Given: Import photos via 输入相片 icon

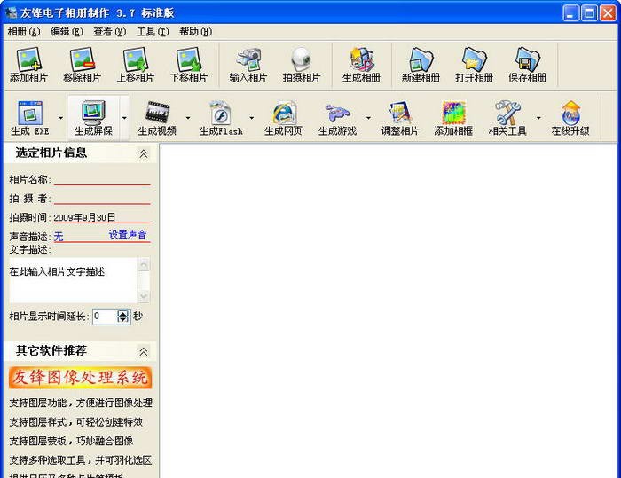Looking at the screenshot, I should 248,65.
